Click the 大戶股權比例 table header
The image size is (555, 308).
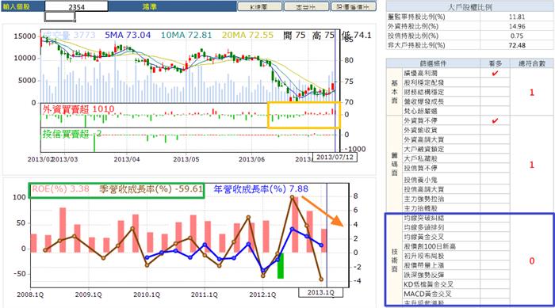coord(469,7)
